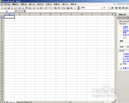Click the Cut scissors icon
This screenshot has height=103, width=129.
[x=34, y=8]
